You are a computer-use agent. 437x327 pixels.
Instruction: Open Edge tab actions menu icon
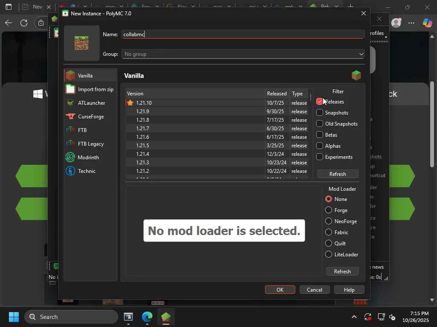point(9,7)
